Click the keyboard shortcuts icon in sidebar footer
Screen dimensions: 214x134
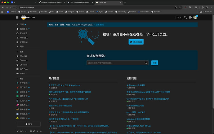point(41,131)
